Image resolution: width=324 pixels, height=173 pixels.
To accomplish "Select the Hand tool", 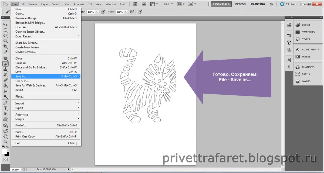I will 5,136.
